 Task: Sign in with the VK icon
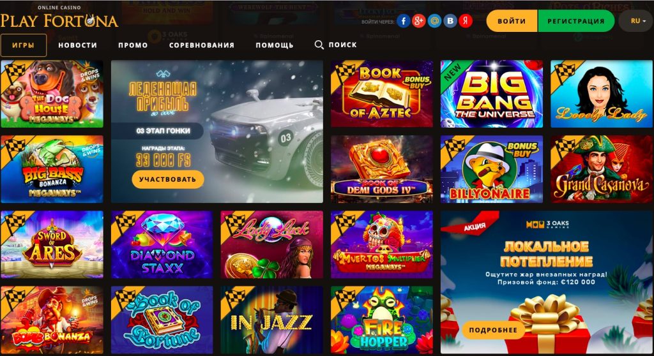450,21
